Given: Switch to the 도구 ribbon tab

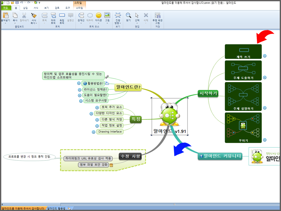Looking at the screenshot, I should [x=67, y=8].
